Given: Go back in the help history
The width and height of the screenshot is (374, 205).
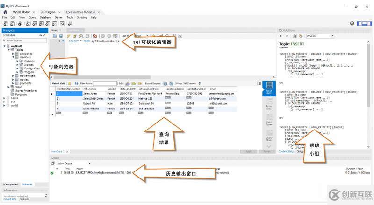Looking at the screenshot, I should (281, 36).
